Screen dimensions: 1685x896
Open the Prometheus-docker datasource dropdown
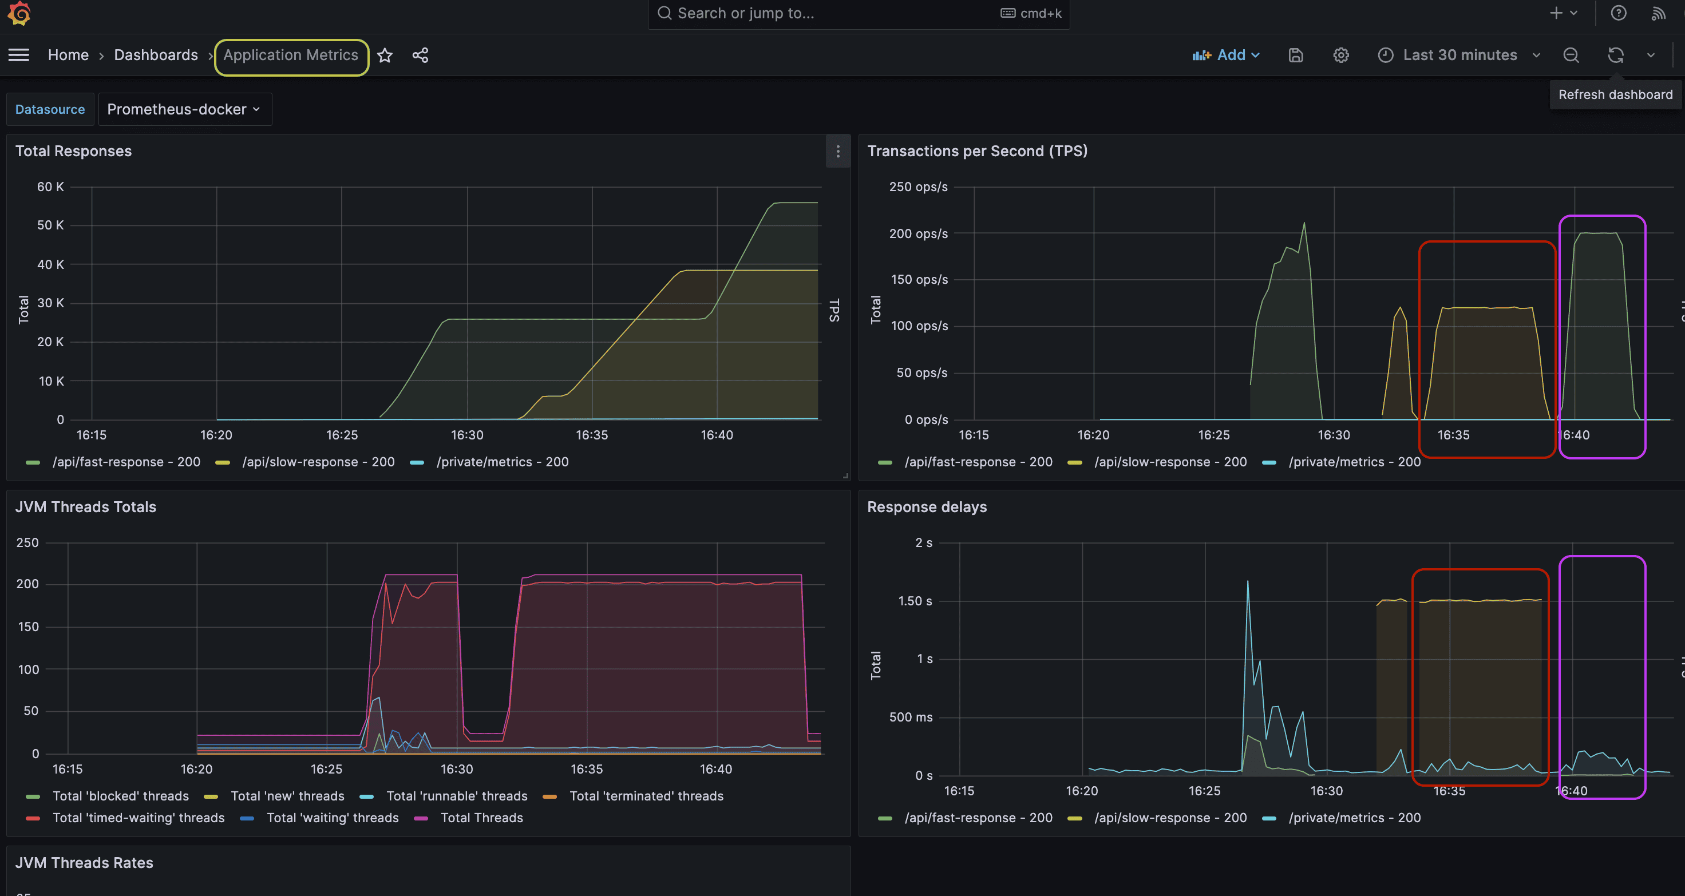184,109
